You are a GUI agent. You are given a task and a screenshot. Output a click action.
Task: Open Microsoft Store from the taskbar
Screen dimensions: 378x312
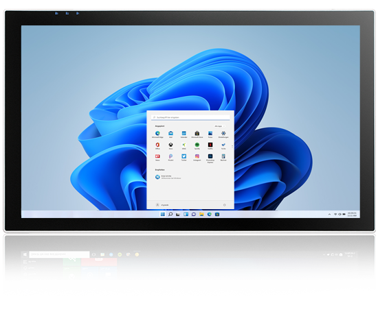(217, 214)
